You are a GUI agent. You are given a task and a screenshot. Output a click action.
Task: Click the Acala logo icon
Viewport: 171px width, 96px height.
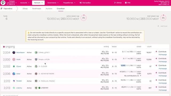[14, 59]
